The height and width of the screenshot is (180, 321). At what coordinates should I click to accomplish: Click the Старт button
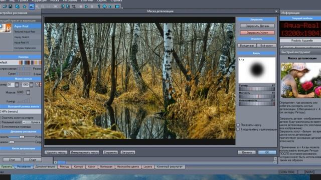tap(32, 160)
